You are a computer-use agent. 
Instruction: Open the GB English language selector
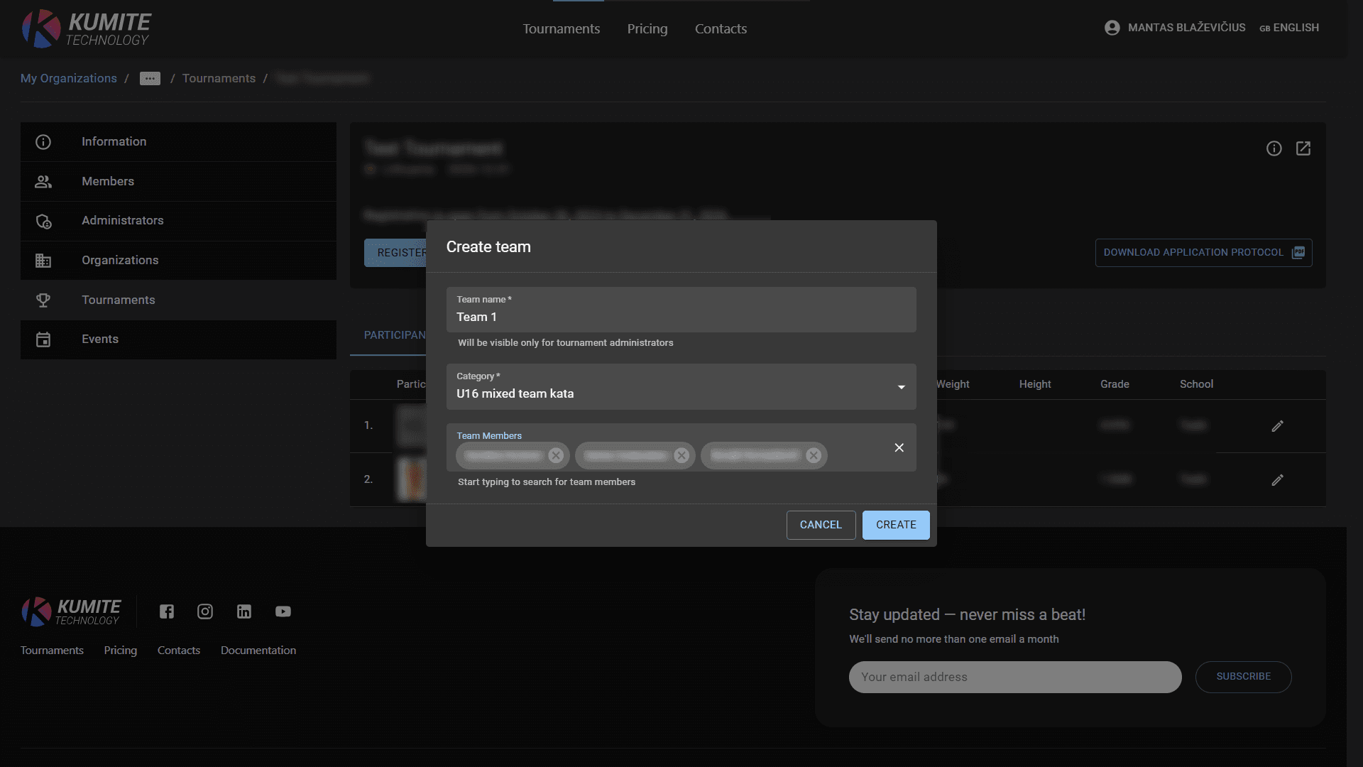pos(1289,28)
